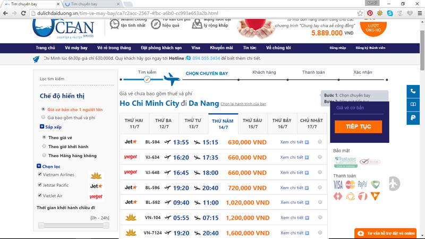Click right handle of departure time slider
The height and width of the screenshot is (239, 425).
(106, 225)
